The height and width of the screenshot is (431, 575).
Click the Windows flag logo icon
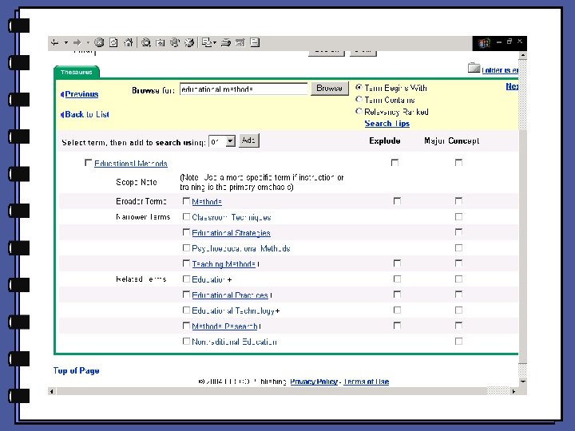(x=484, y=43)
